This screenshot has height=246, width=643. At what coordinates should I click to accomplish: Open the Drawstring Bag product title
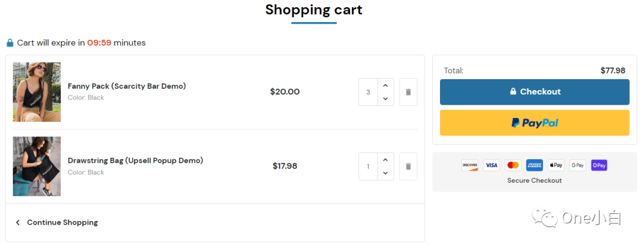tap(135, 160)
